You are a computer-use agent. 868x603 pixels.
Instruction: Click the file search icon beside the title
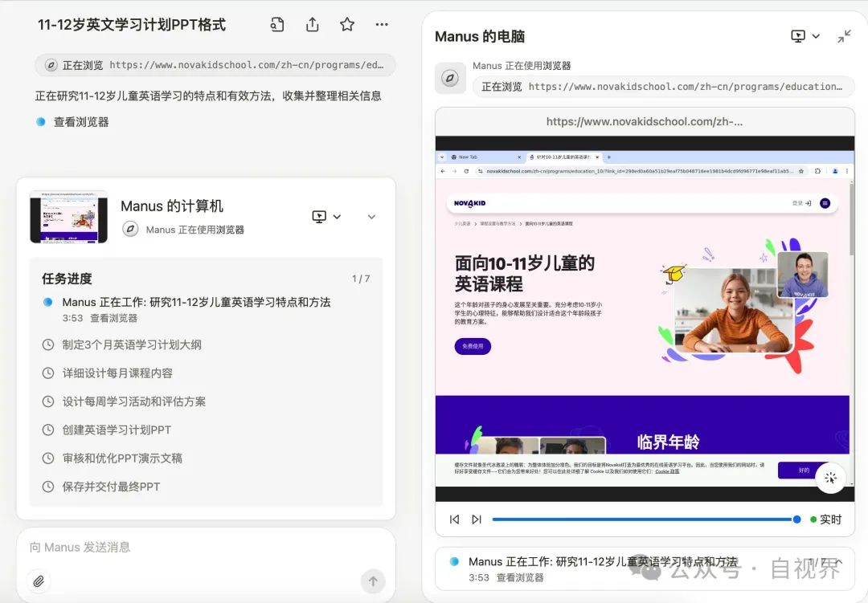click(276, 25)
